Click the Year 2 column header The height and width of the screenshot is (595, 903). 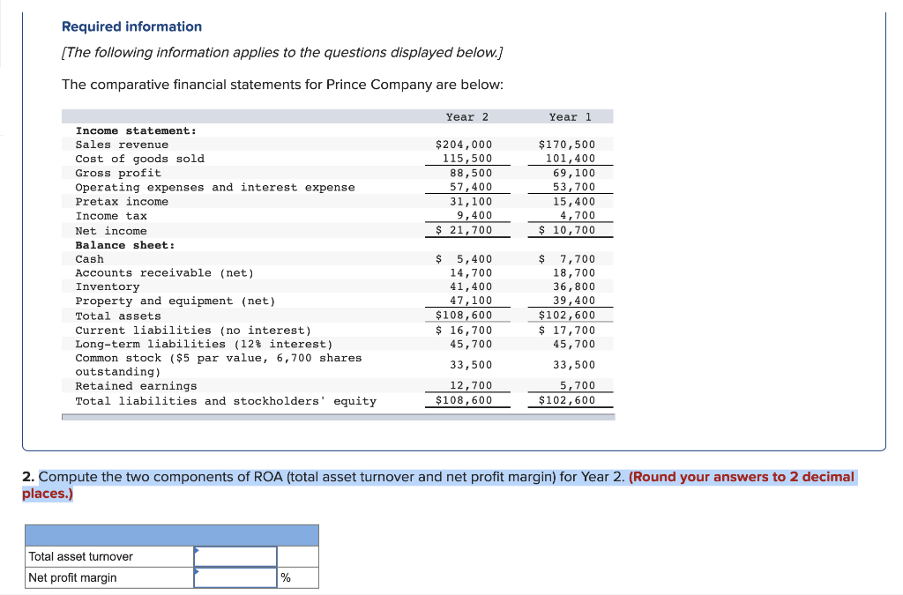tap(466, 116)
